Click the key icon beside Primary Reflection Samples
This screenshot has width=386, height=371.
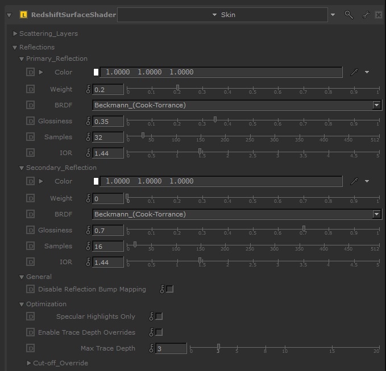point(88,137)
